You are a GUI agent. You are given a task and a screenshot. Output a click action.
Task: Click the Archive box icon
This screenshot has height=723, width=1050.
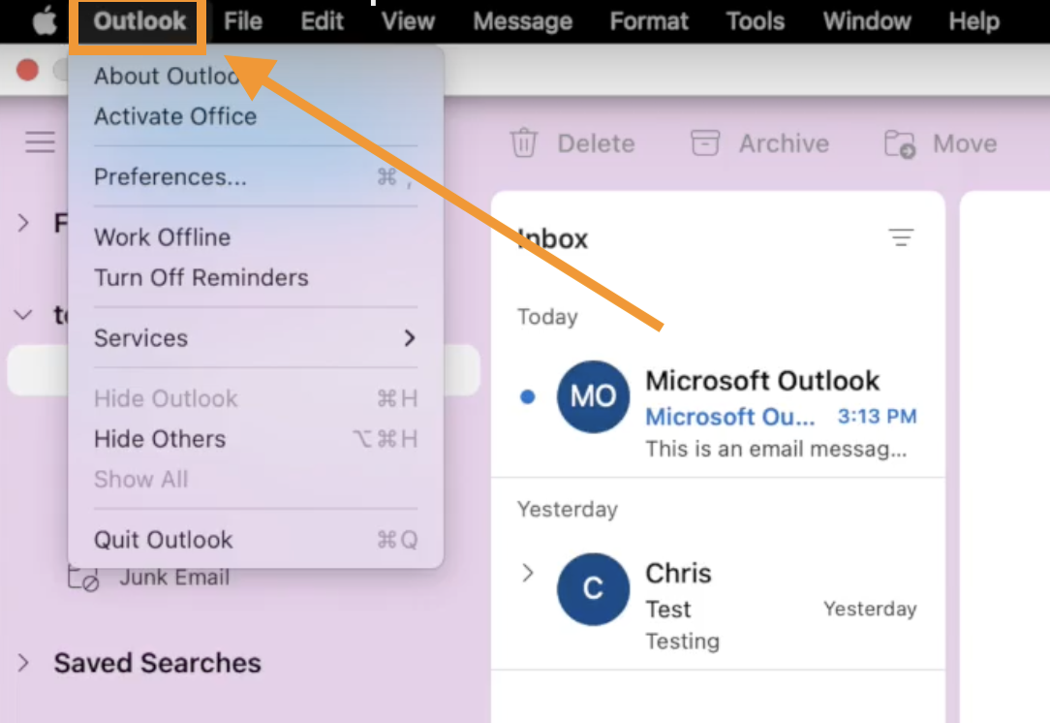point(705,142)
